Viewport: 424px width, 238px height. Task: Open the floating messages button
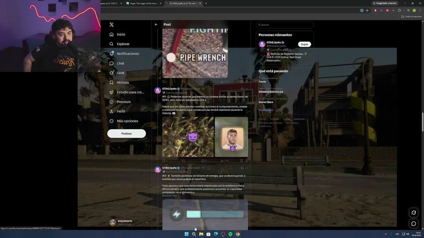tap(414, 224)
